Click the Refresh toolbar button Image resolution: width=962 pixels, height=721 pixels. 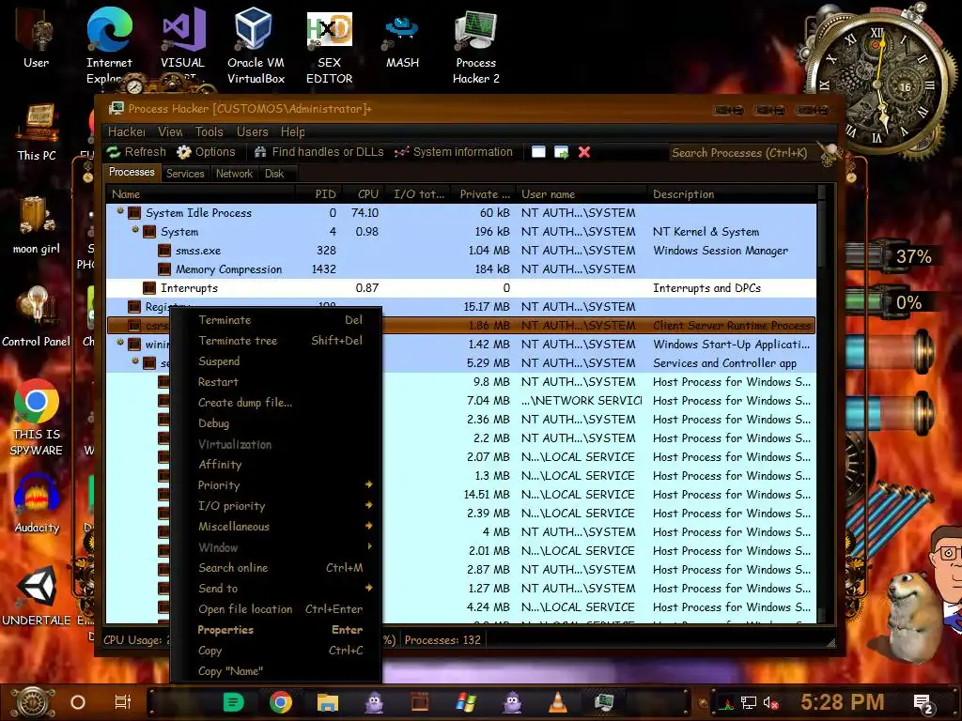click(x=136, y=152)
